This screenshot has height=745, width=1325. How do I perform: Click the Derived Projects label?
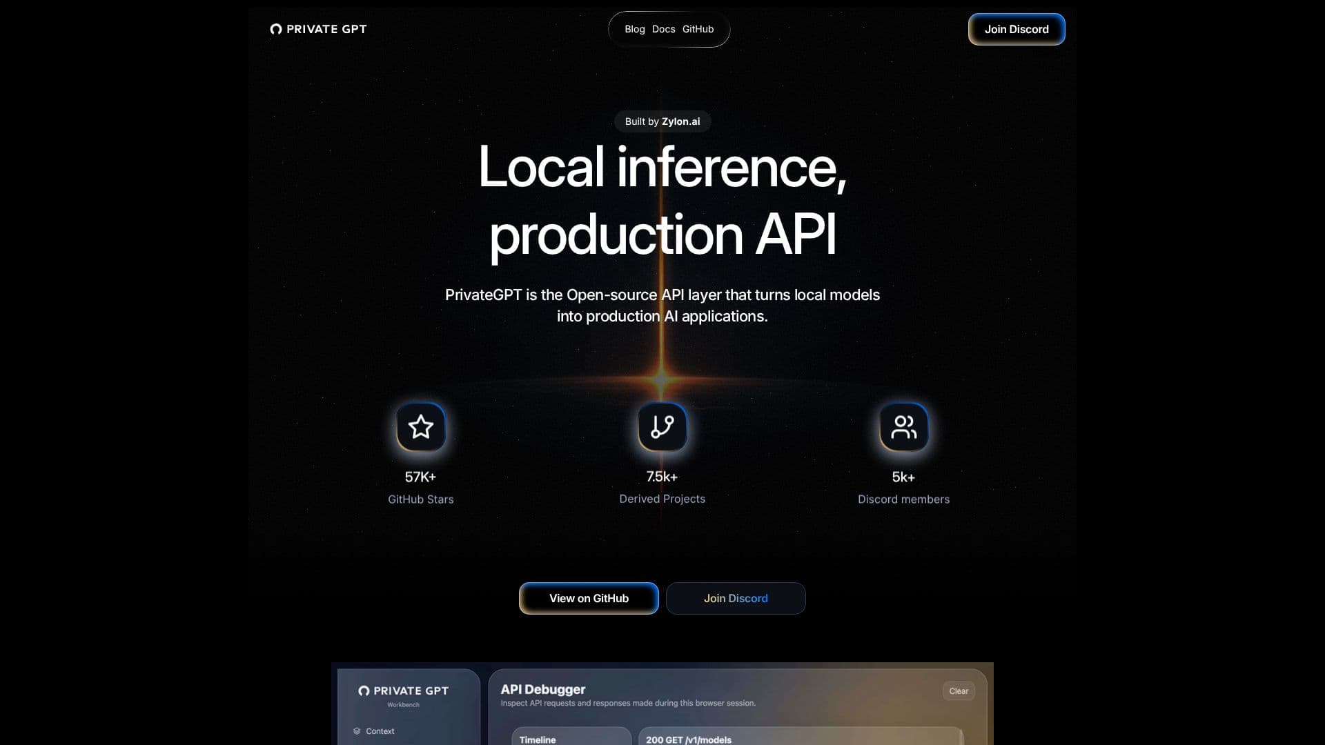coord(662,499)
